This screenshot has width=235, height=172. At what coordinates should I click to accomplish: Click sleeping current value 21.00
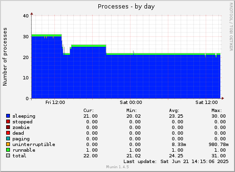click(90, 116)
